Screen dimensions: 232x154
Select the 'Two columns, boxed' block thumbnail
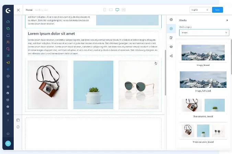coord(203,105)
